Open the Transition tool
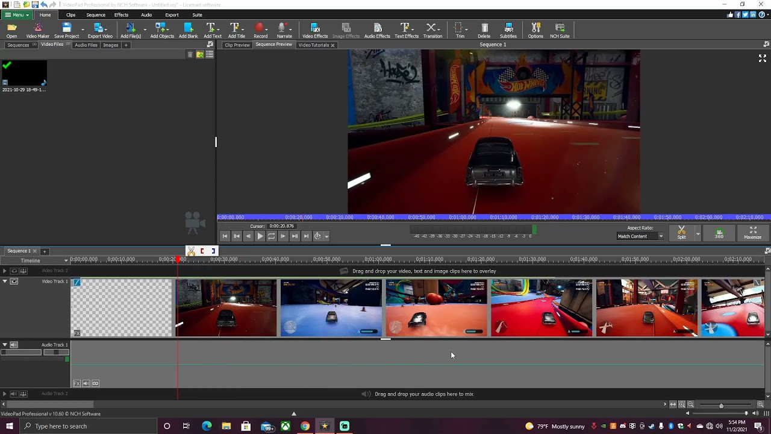This screenshot has width=771, height=434. 432,31
